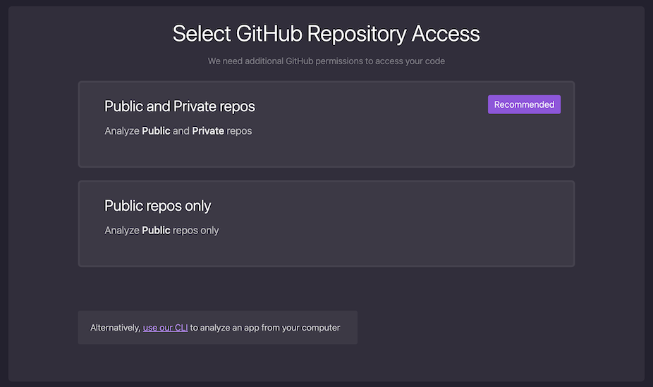
Task: Click the 'Public repos only' heading
Action: coord(157,206)
